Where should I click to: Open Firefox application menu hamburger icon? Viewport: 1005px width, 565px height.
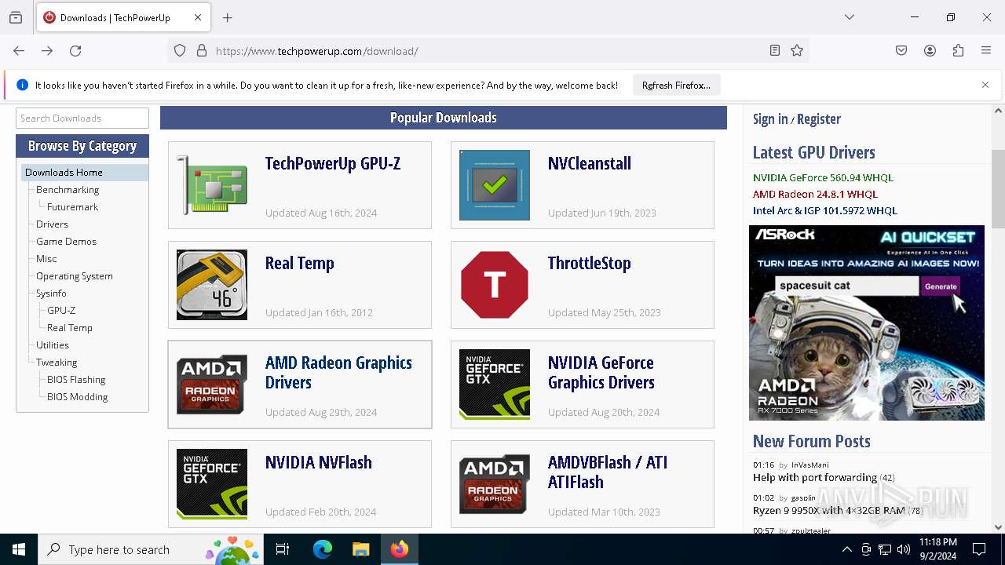pyautogui.click(x=986, y=51)
